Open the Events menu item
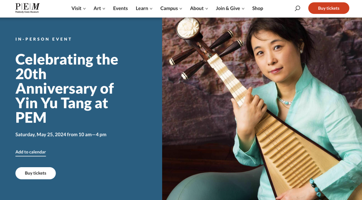The width and height of the screenshot is (362, 200). click(120, 8)
